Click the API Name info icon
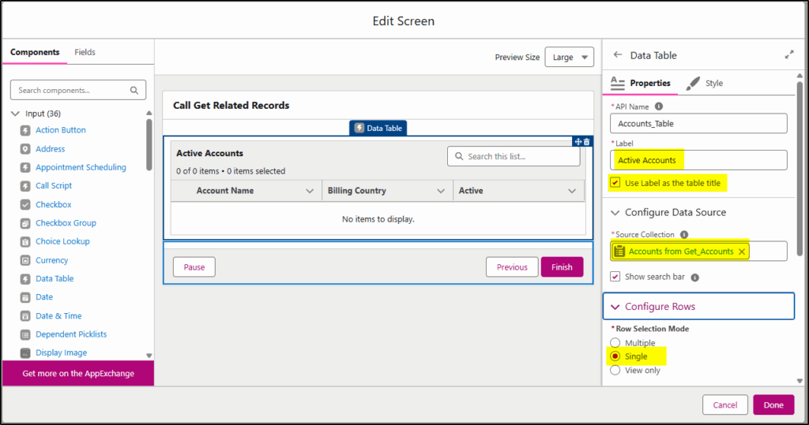The width and height of the screenshot is (809, 425). [659, 106]
